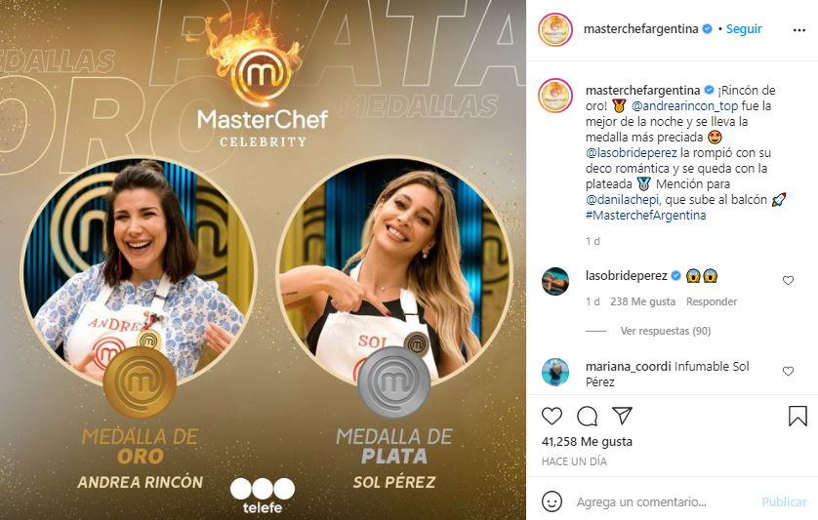Like lasobrideperez's comment heart

(x=788, y=281)
